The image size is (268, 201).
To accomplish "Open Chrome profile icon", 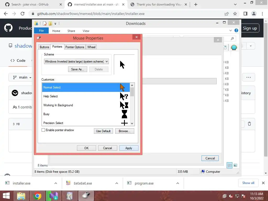I will click(254, 14).
